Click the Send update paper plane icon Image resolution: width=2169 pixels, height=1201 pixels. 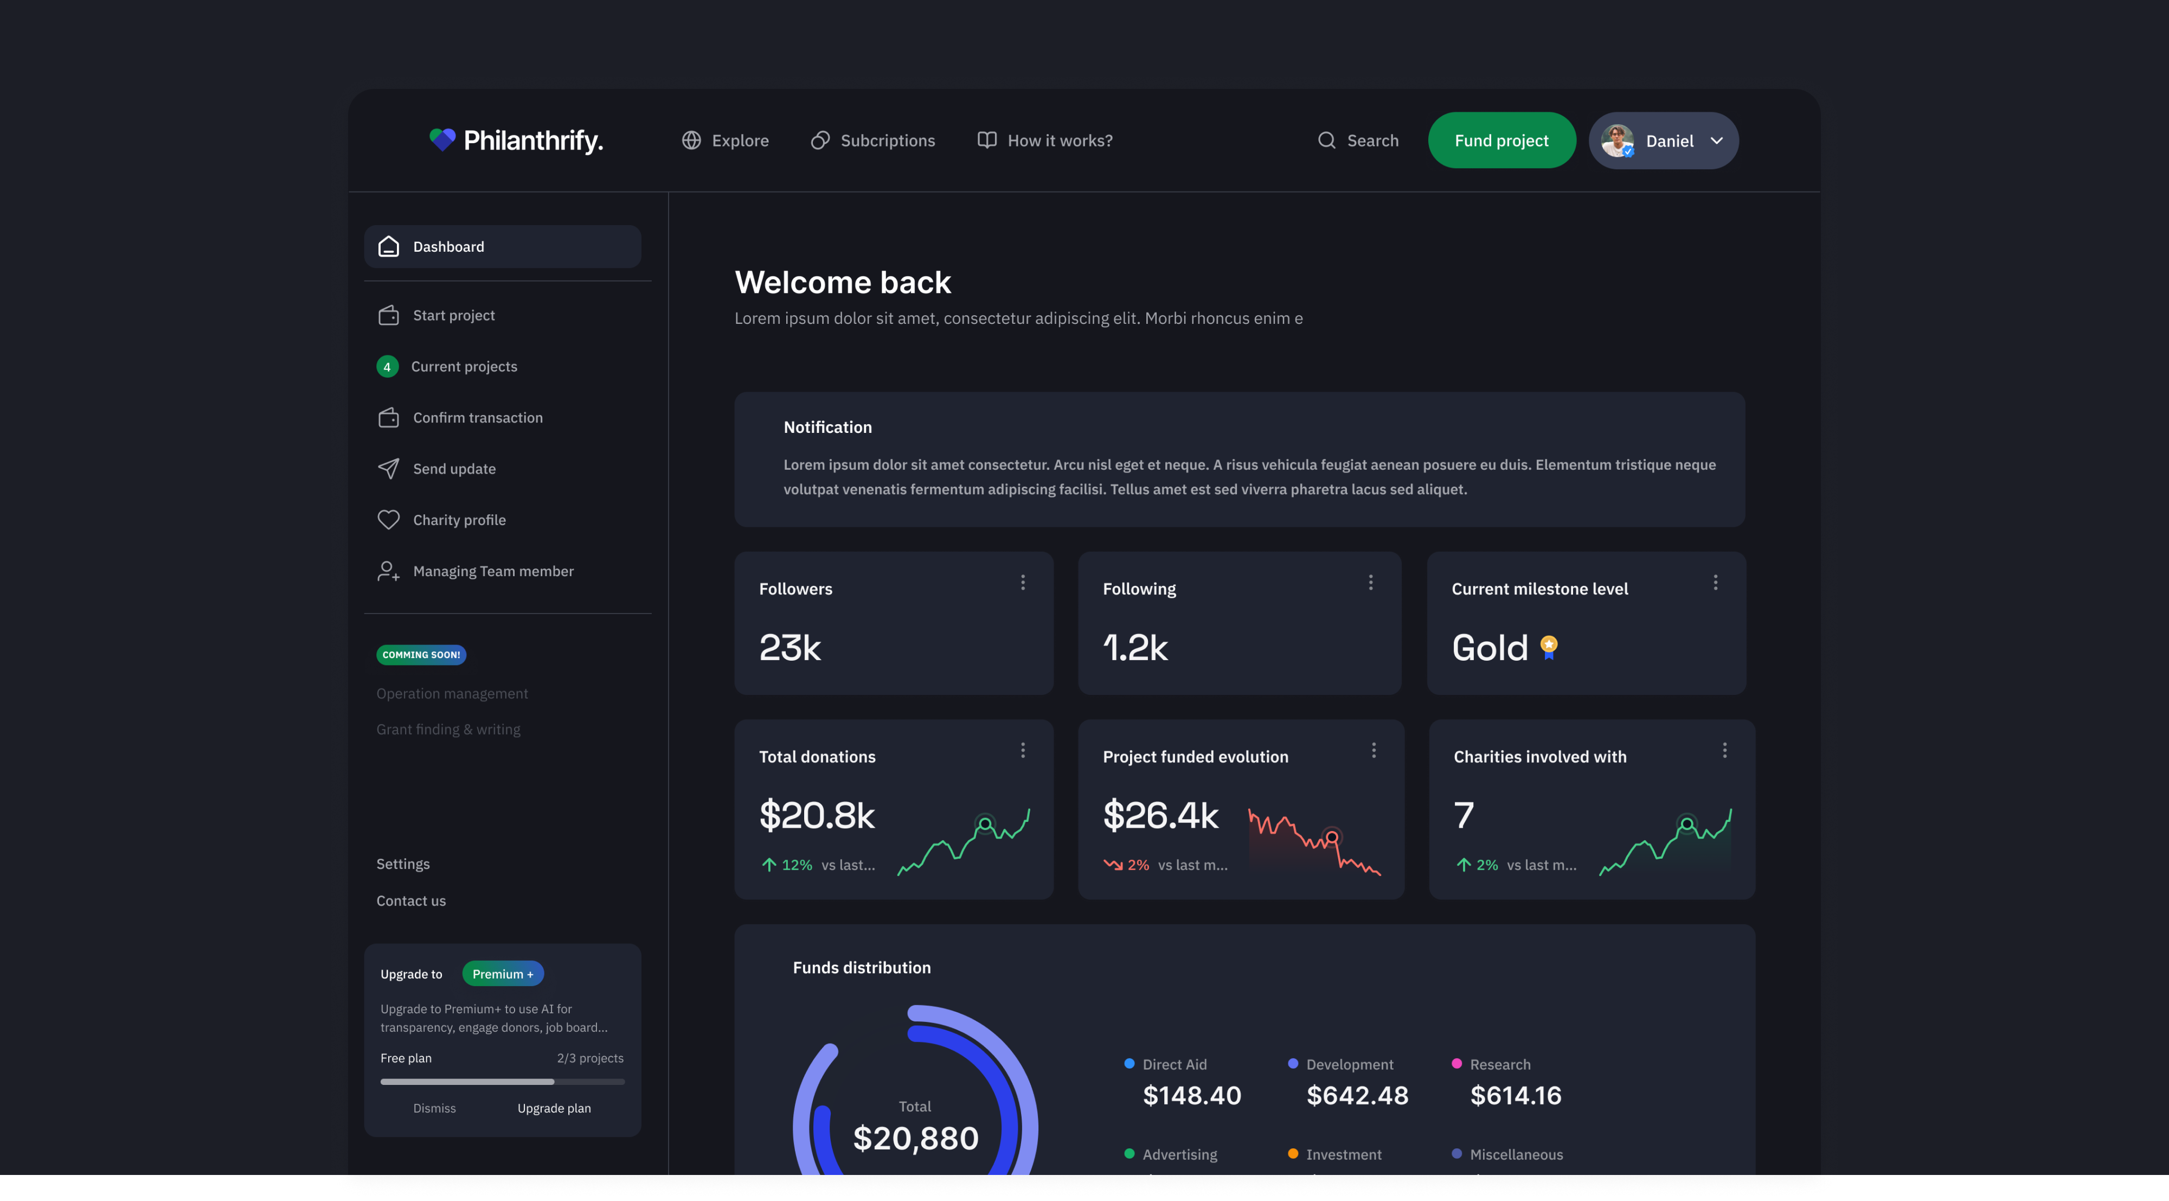tap(388, 469)
